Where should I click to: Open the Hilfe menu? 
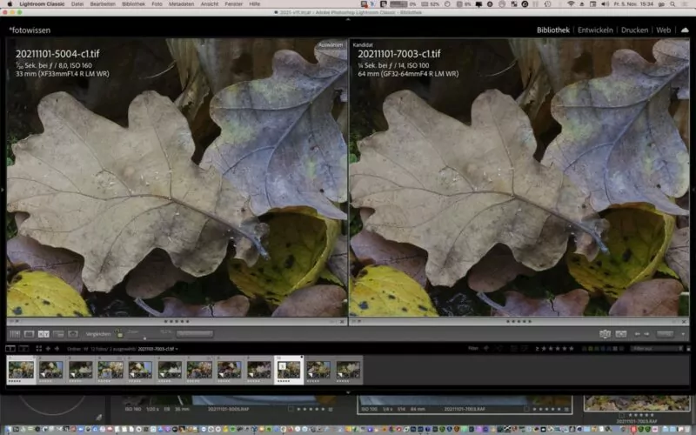(x=255, y=4)
